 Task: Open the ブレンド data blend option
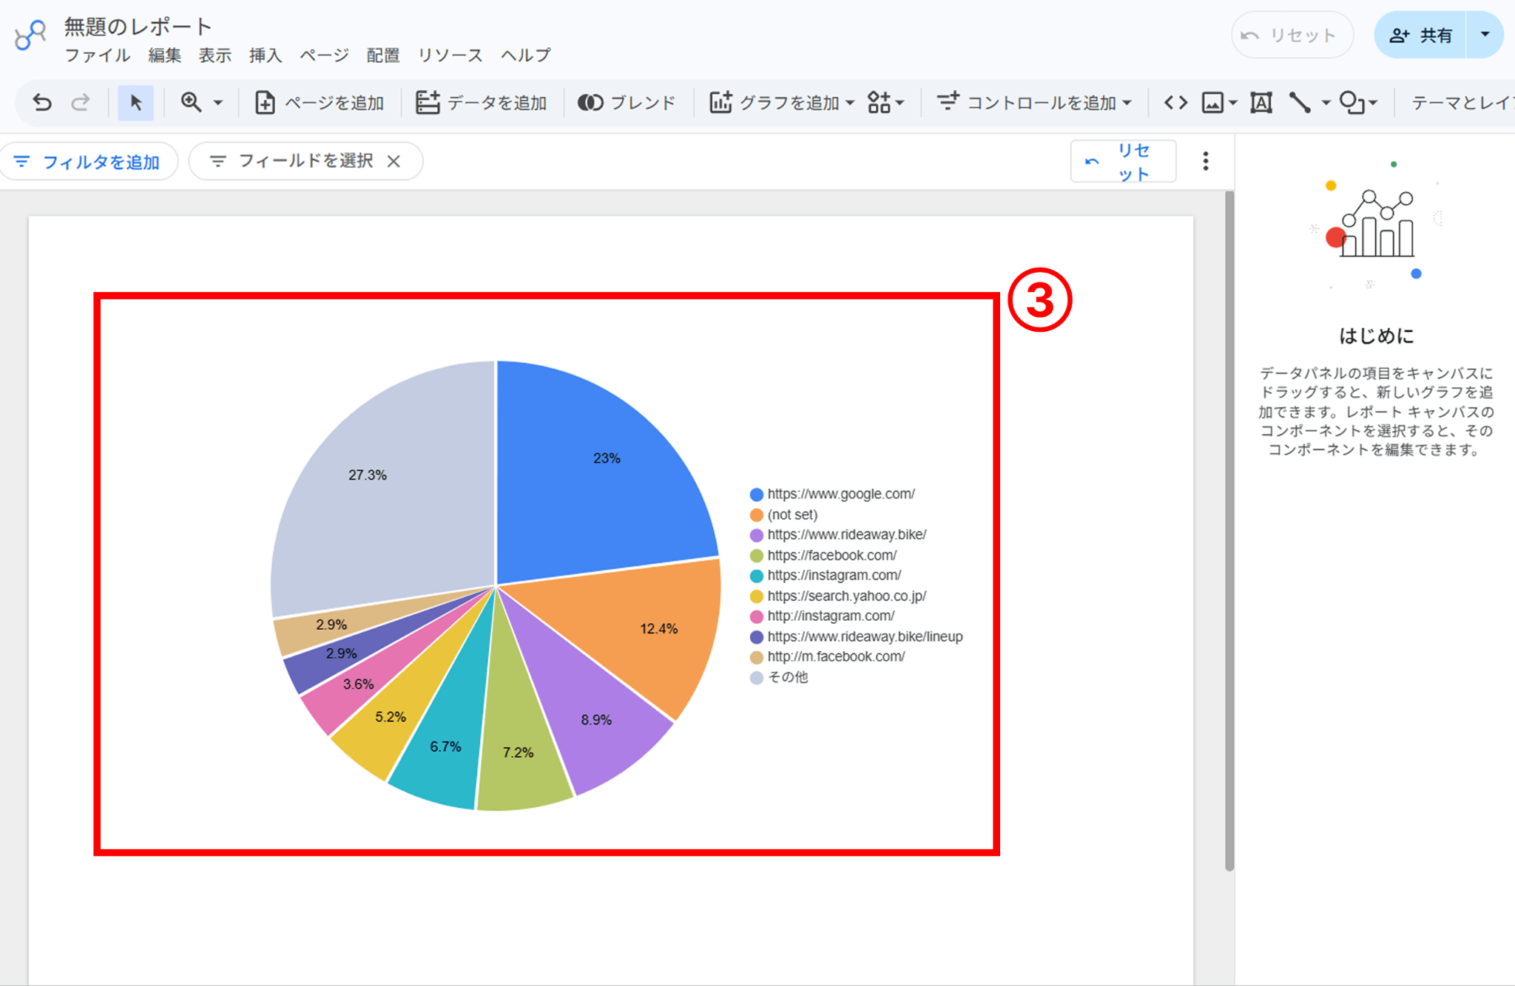click(627, 102)
